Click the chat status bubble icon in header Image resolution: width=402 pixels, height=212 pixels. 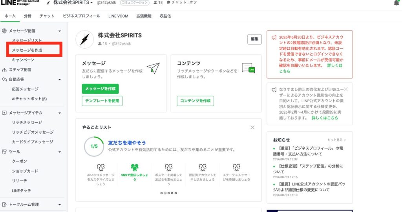tap(168, 2)
